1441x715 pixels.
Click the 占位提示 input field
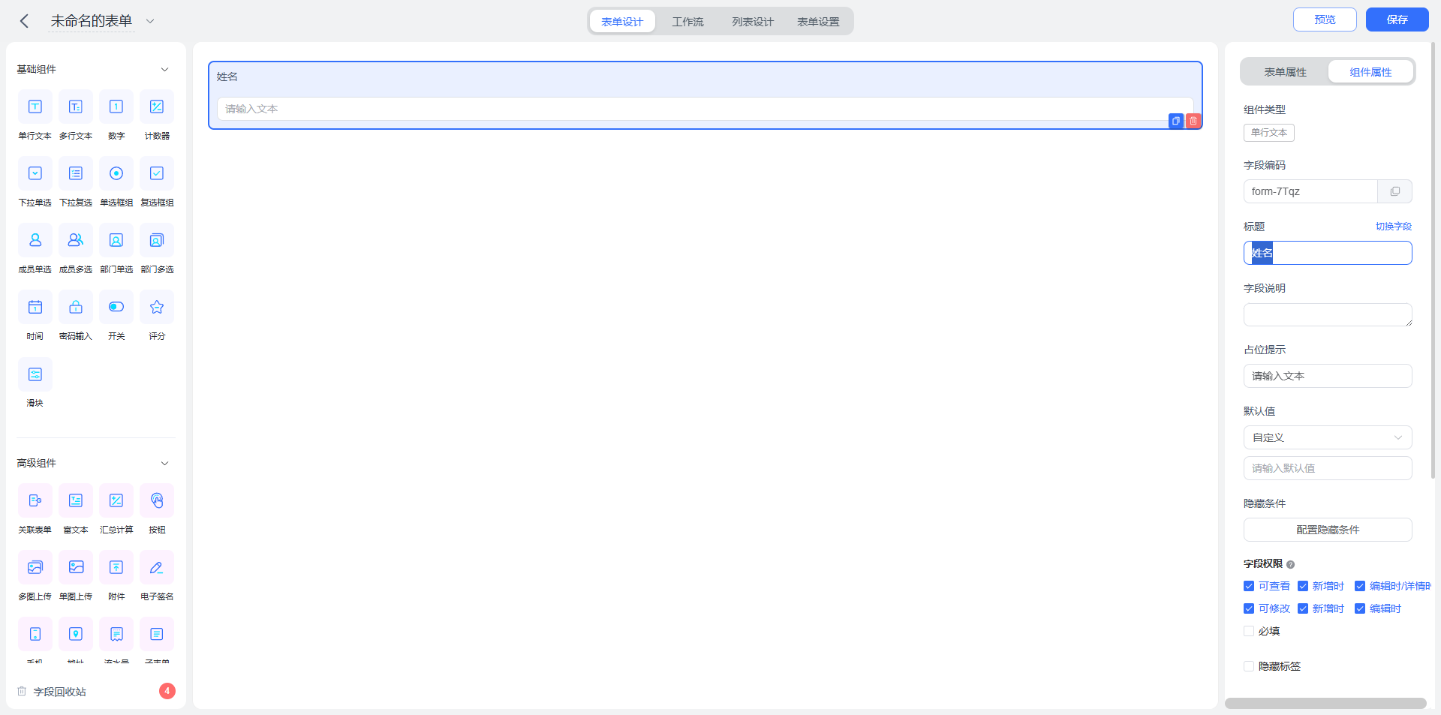[x=1328, y=376]
